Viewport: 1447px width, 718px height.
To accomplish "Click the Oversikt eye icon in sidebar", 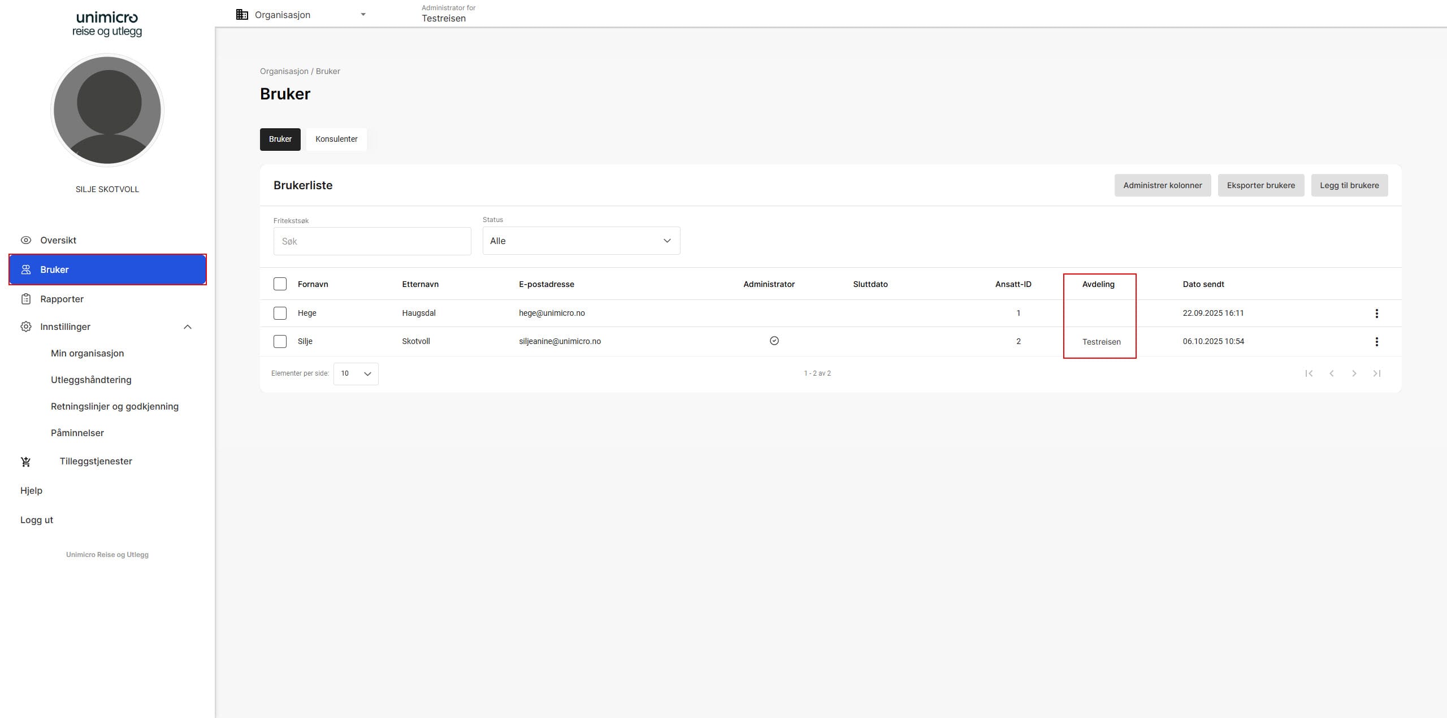I will point(26,240).
